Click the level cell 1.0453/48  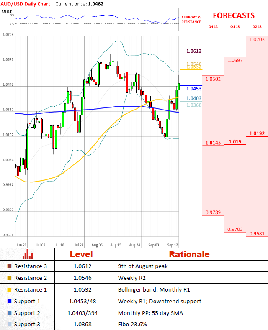[82, 302]
